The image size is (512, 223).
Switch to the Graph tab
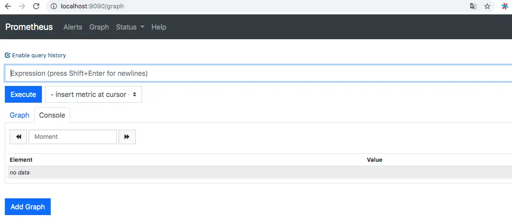(19, 115)
